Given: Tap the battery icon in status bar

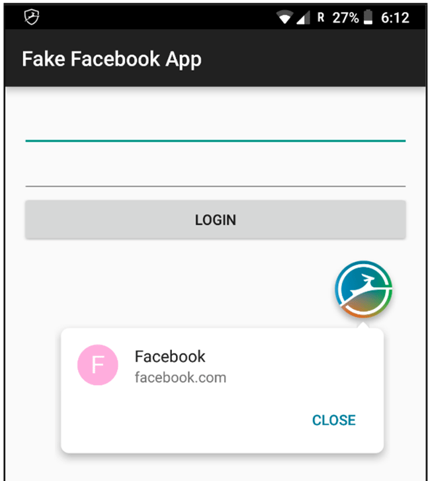Looking at the screenshot, I should coord(367,18).
